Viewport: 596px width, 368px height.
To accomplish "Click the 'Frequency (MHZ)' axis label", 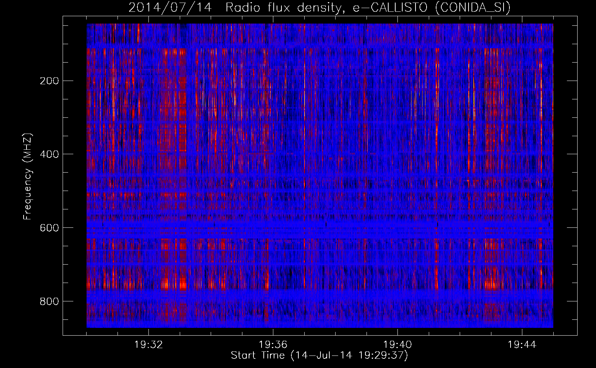I will [x=28, y=177].
